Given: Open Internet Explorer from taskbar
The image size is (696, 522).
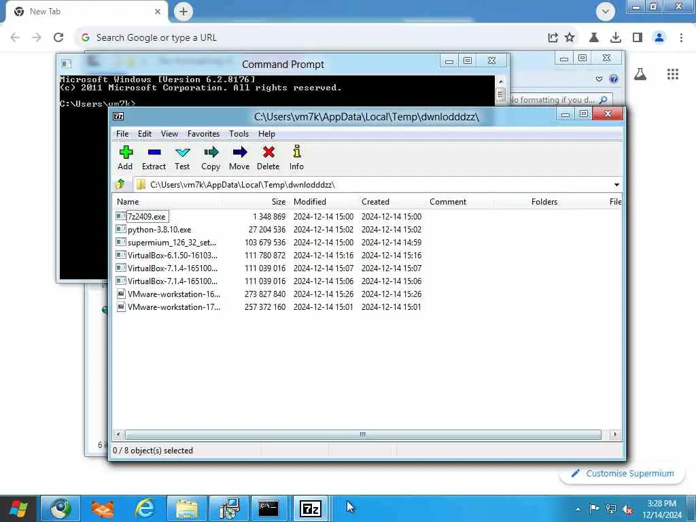Looking at the screenshot, I should point(145,508).
